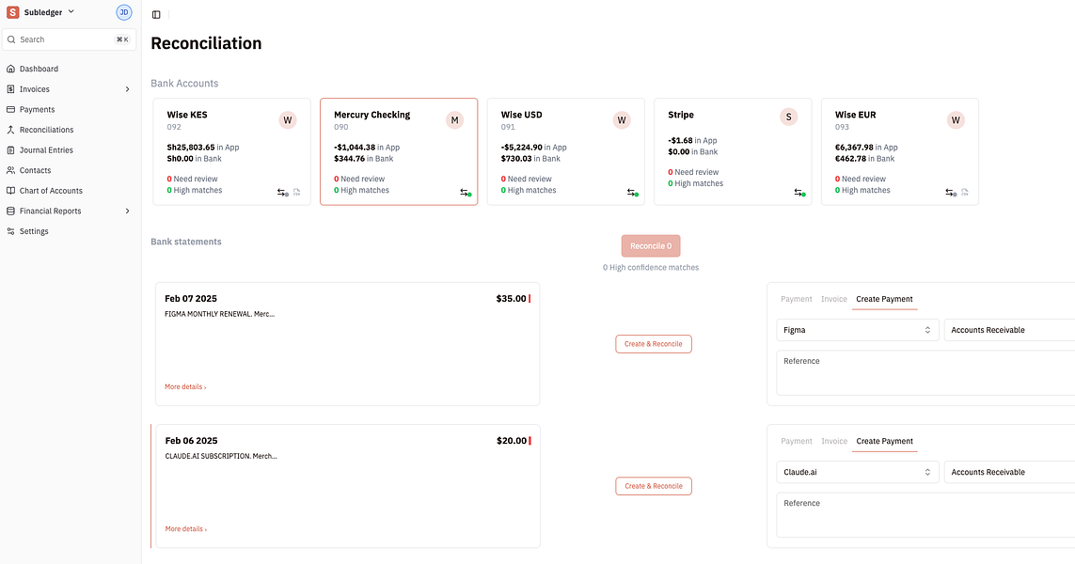This screenshot has width=1075, height=564.
Task: Click sync arrows icon on Stripe card
Action: pos(798,192)
